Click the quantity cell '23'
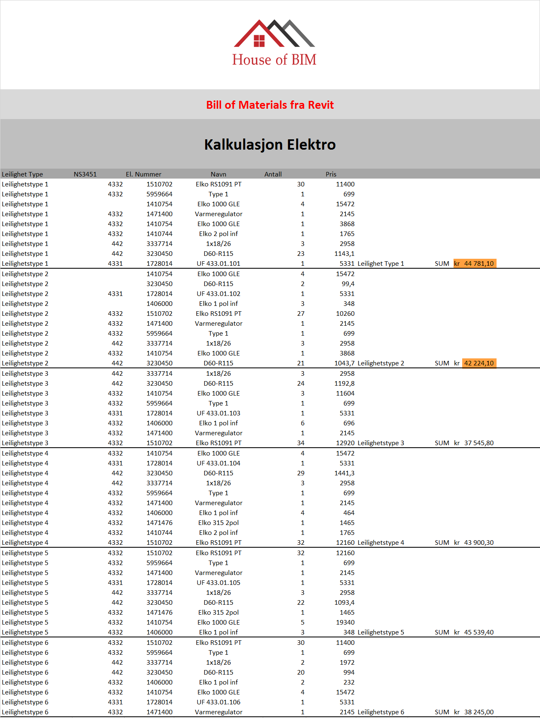This screenshot has height=718, width=540. pos(301,253)
